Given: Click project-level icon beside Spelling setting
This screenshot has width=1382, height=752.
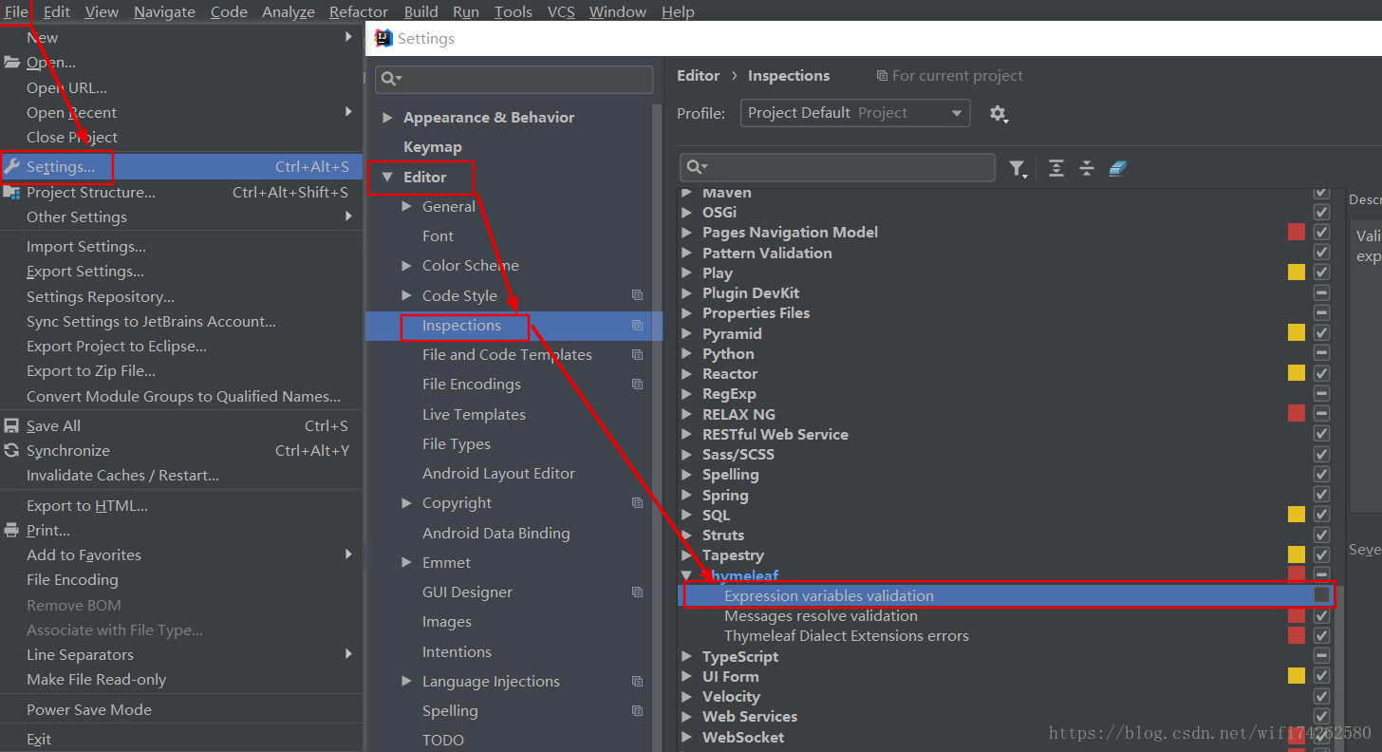Looking at the screenshot, I should pos(637,710).
